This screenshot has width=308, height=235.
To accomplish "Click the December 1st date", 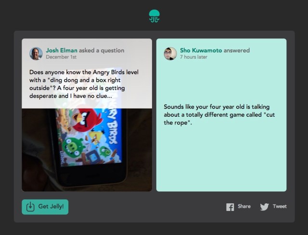I will pyautogui.click(x=61, y=57).
